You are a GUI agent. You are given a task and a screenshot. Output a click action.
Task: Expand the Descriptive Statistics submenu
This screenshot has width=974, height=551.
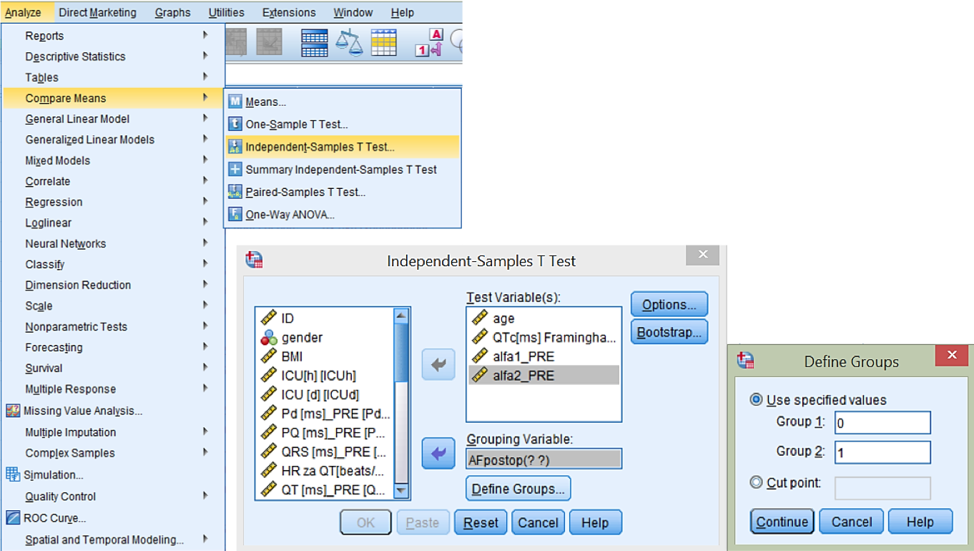click(75, 57)
